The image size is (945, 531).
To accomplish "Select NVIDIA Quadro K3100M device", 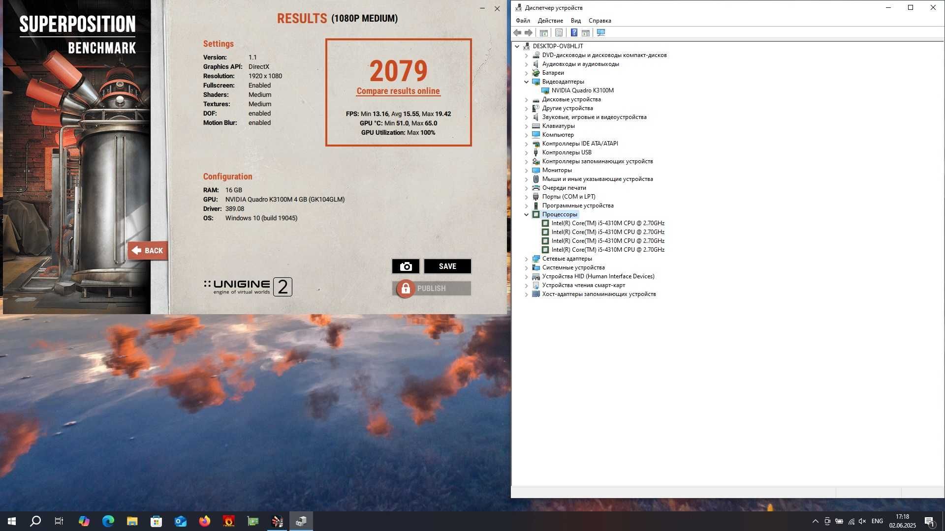I will [582, 90].
